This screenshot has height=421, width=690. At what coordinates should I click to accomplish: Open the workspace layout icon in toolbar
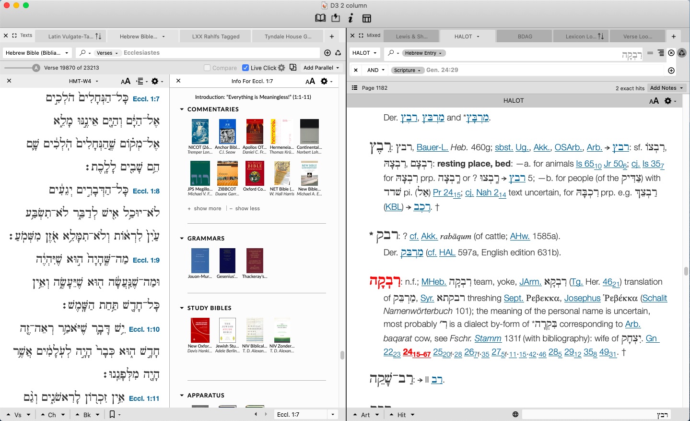(367, 18)
